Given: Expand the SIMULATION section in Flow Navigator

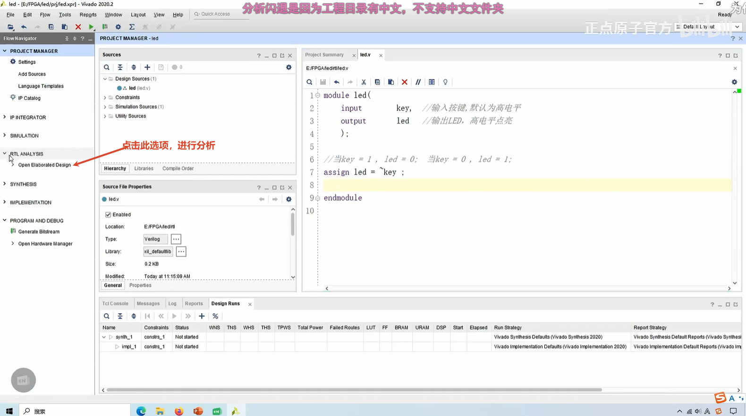Looking at the screenshot, I should tap(5, 135).
